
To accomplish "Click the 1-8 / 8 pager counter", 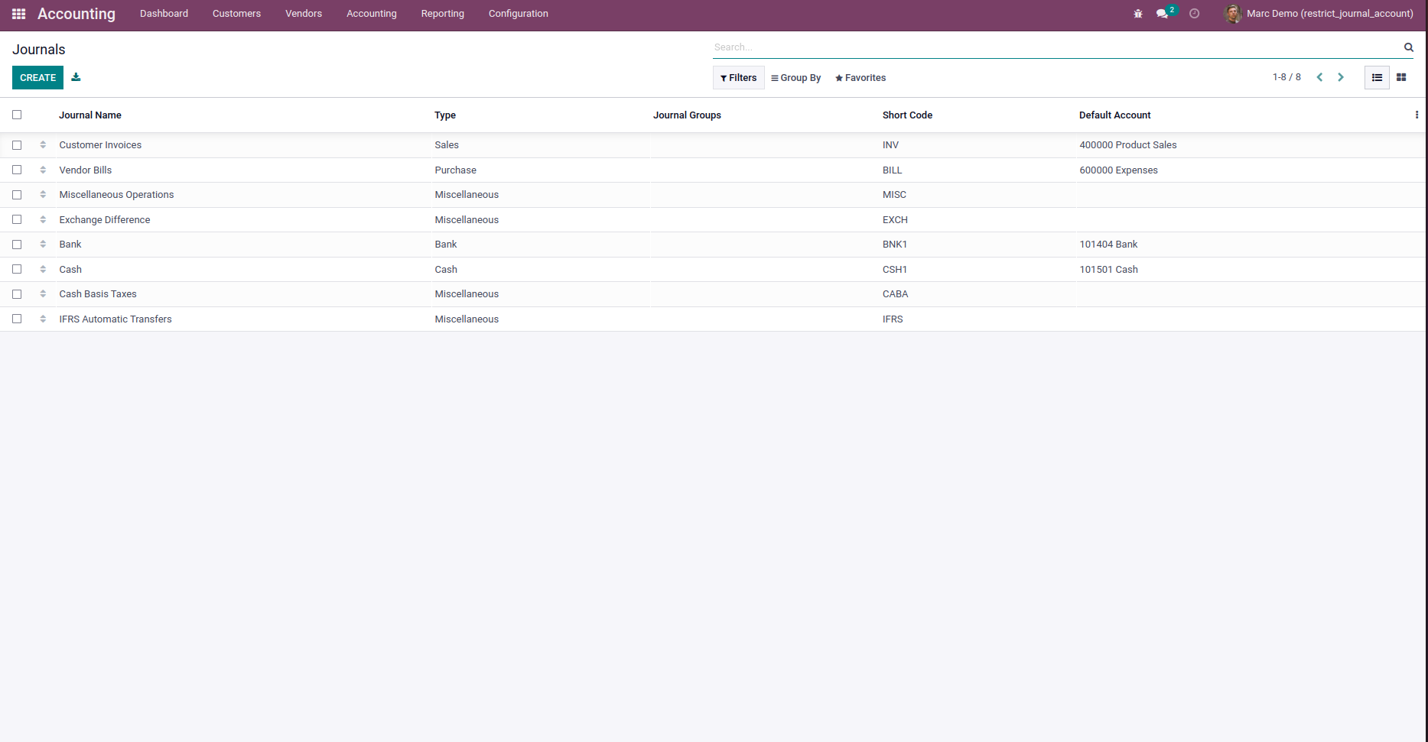I will [1287, 77].
